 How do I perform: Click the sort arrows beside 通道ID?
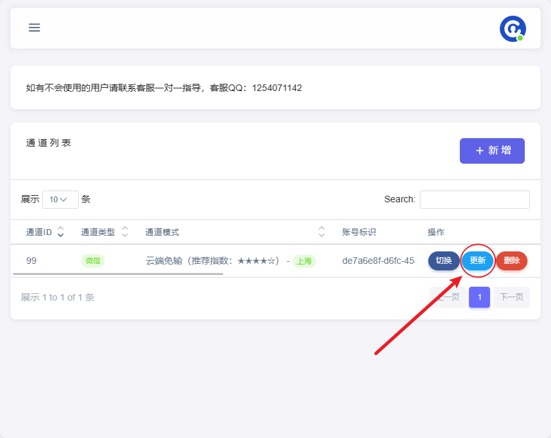[x=61, y=232]
